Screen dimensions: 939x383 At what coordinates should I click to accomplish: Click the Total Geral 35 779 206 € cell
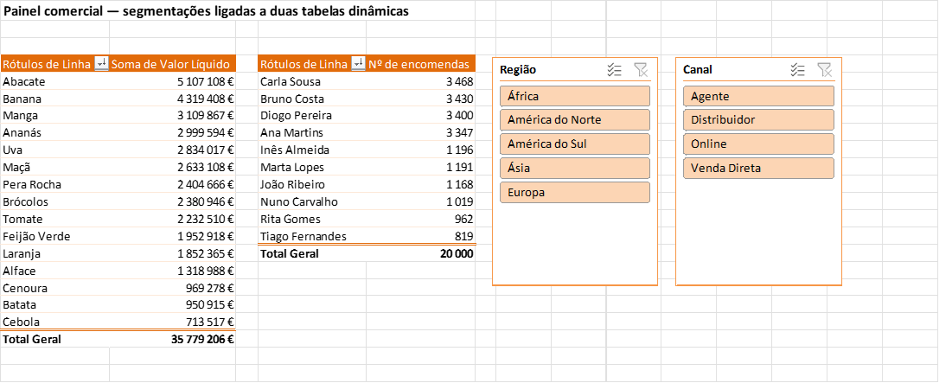click(173, 339)
